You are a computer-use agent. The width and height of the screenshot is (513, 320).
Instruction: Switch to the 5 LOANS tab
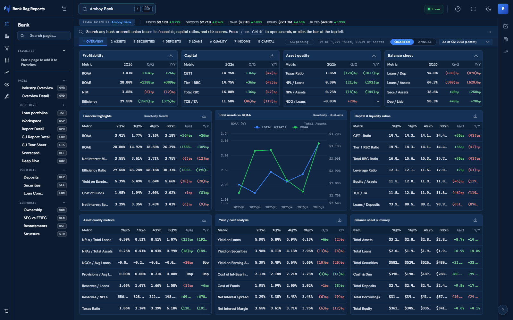click(x=195, y=42)
